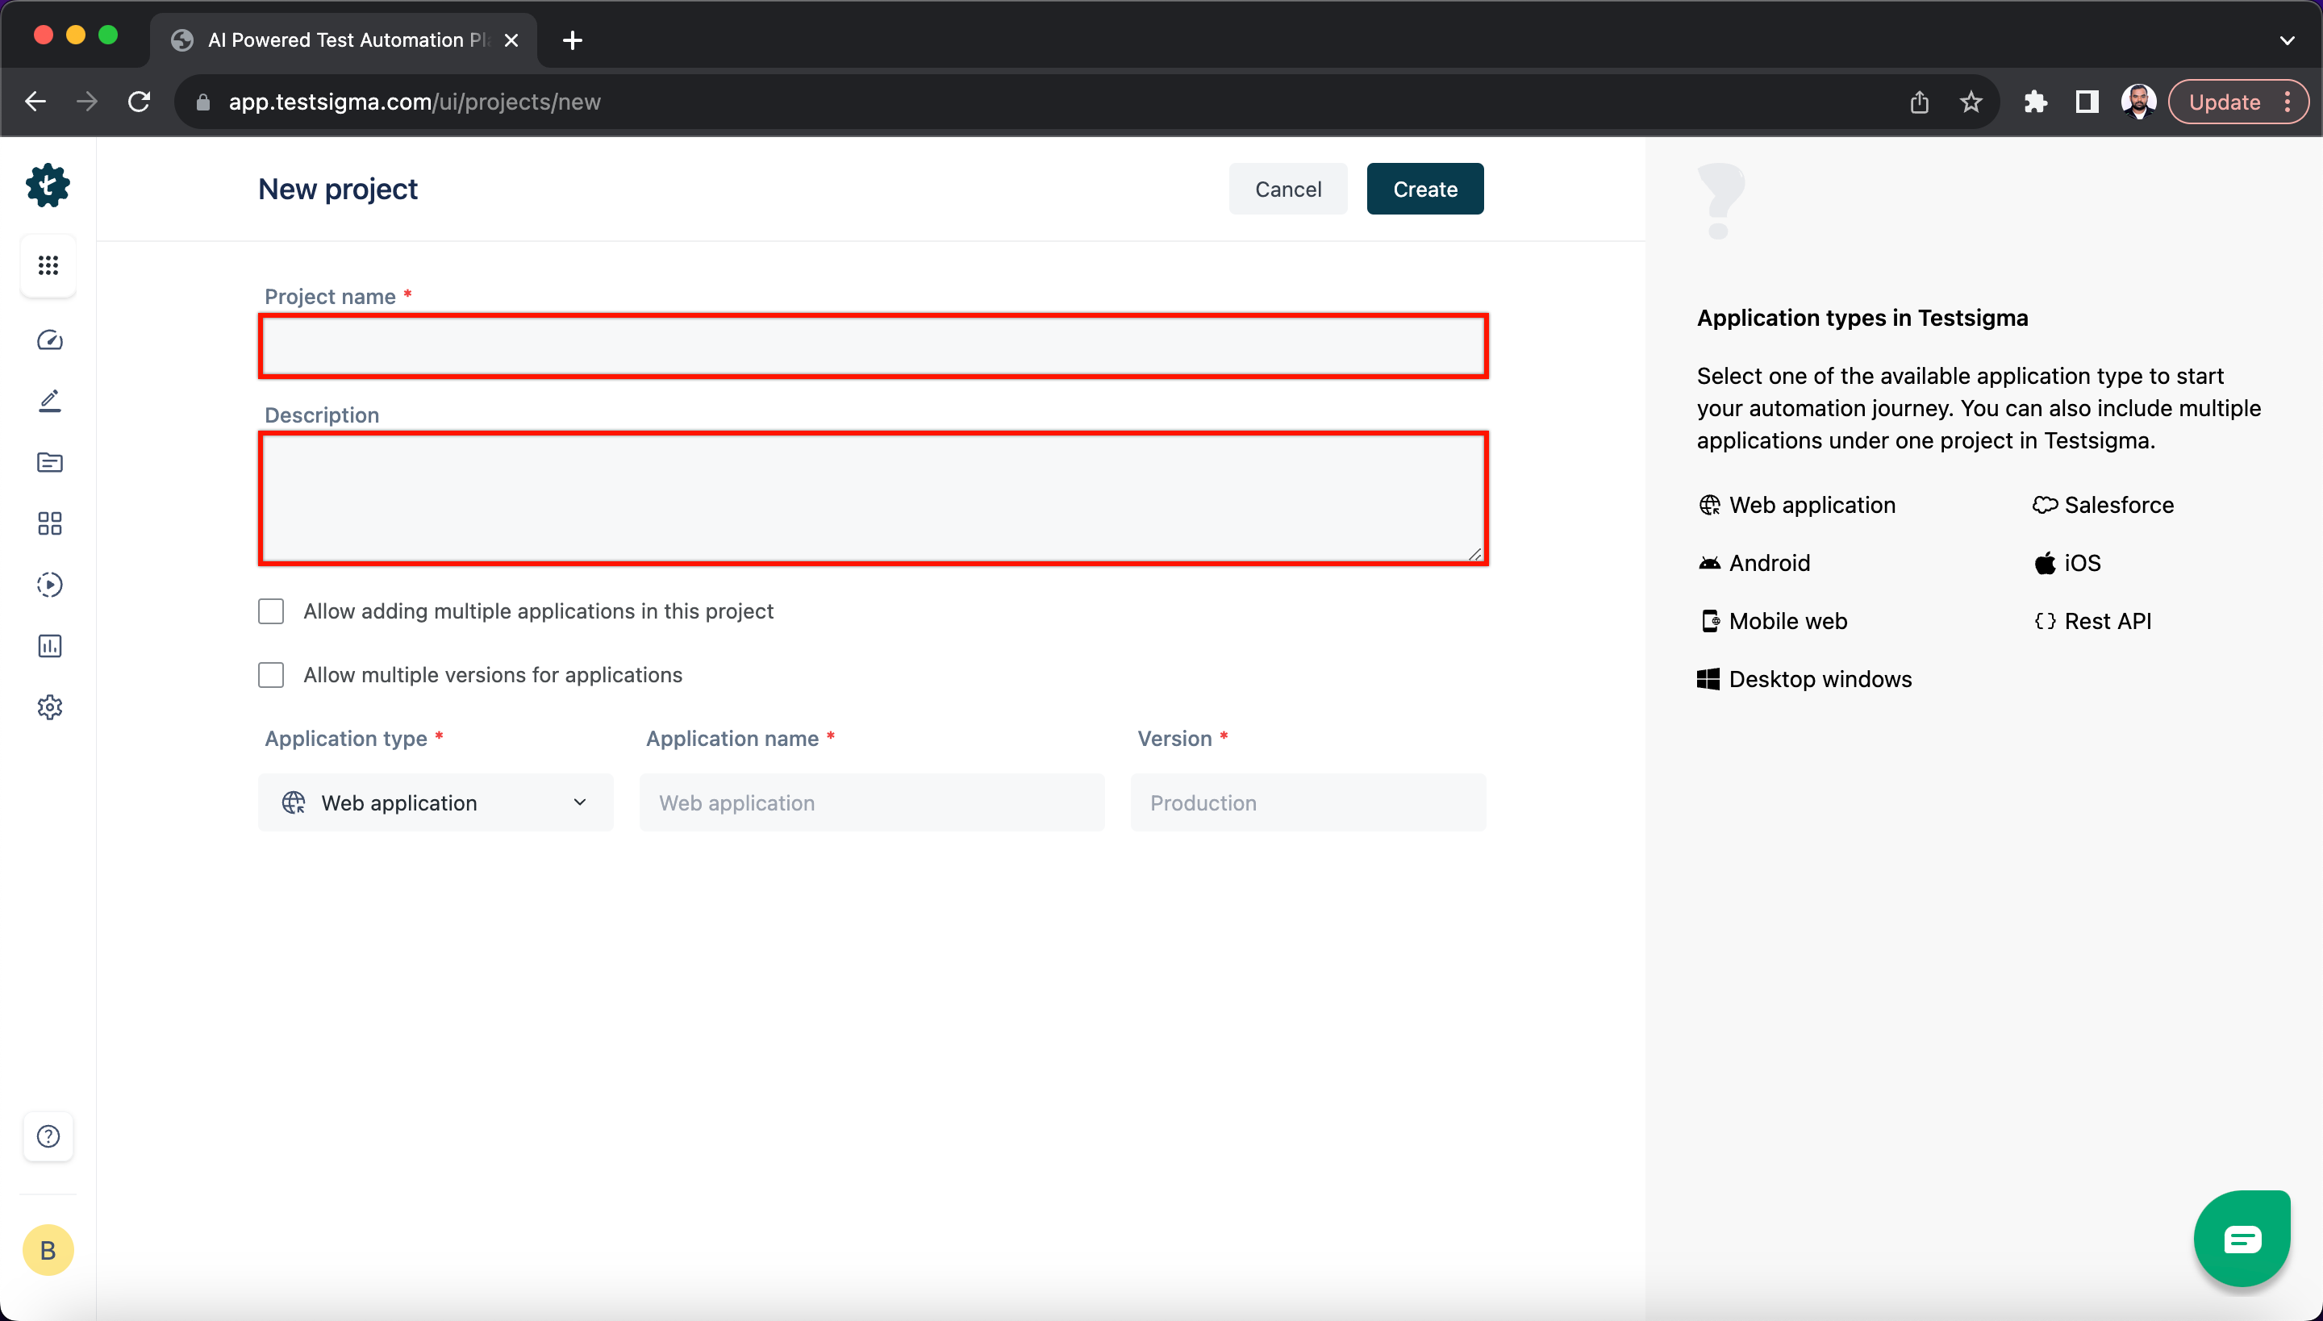
Task: Click the Testsigma gear logo
Action: pyautogui.click(x=48, y=186)
